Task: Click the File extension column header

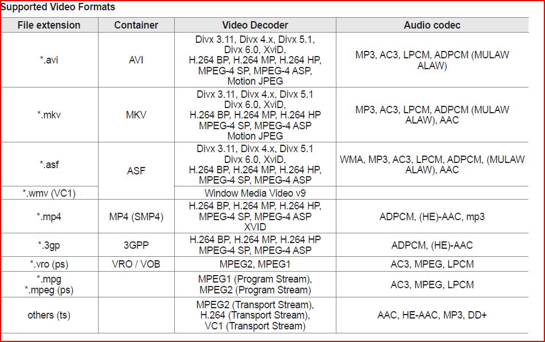Action: (49, 25)
